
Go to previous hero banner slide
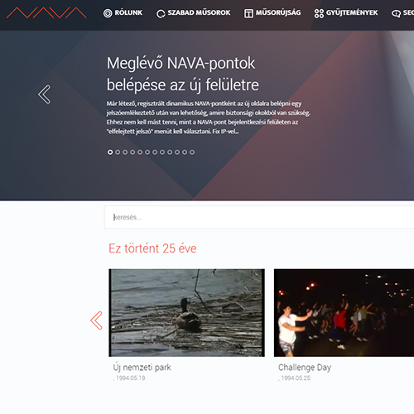45,94
